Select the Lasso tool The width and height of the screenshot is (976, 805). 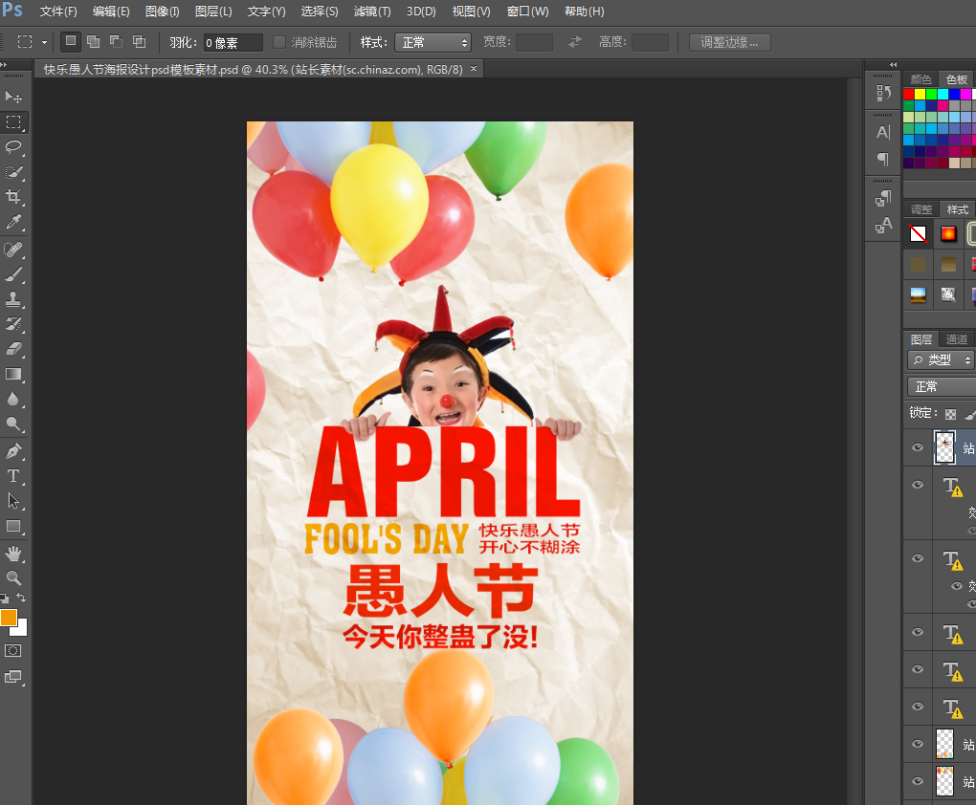pyautogui.click(x=13, y=146)
